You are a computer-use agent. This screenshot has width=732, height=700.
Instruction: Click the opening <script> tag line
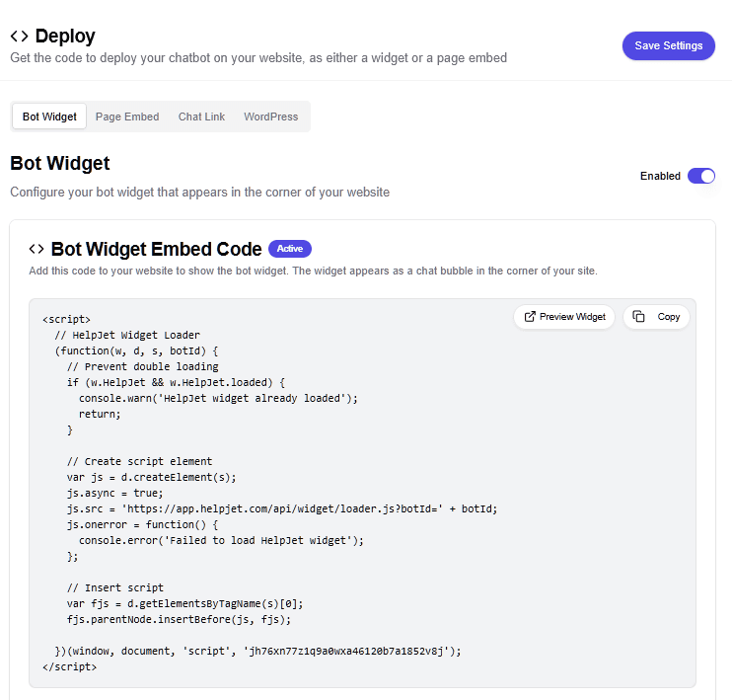(x=66, y=319)
